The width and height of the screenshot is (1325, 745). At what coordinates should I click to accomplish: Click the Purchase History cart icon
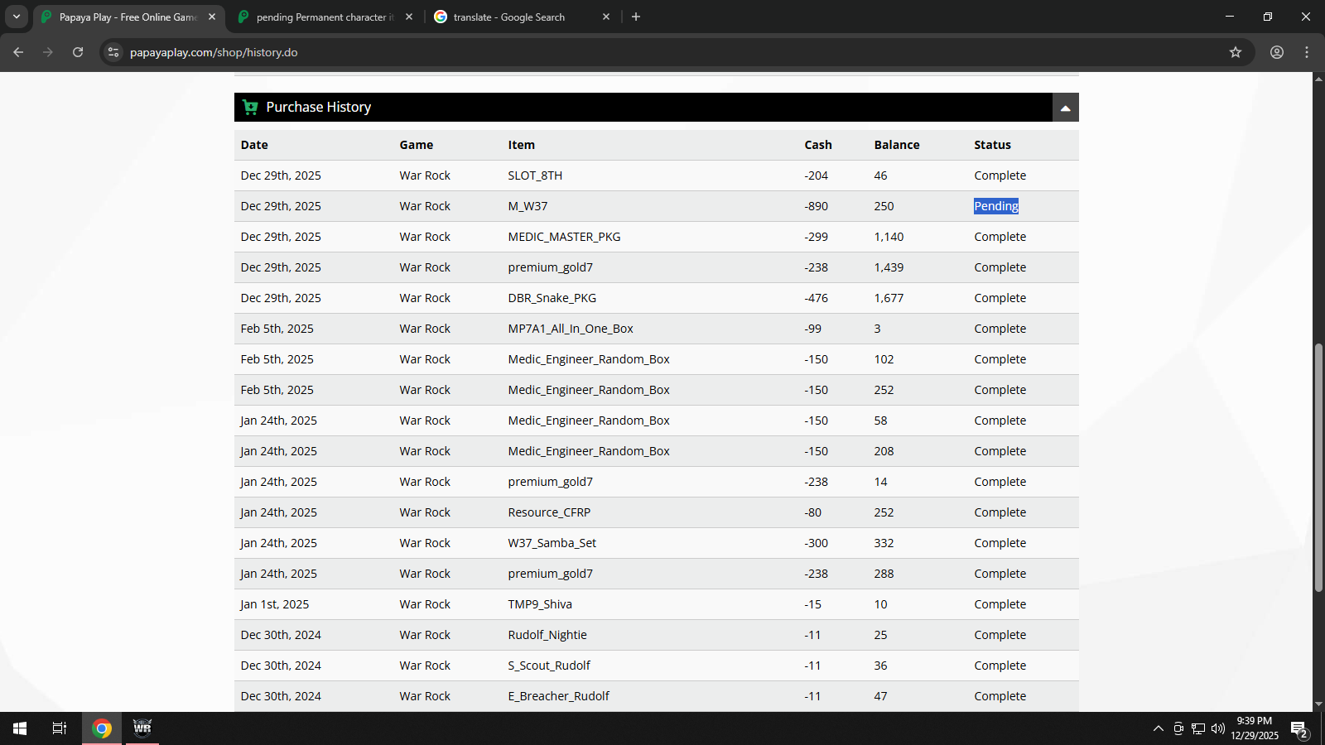tap(250, 108)
